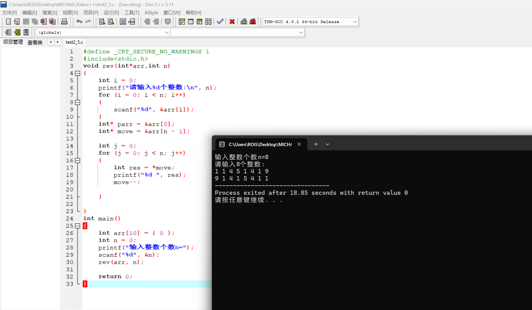Click the test2_5.c editor tab

(74, 42)
